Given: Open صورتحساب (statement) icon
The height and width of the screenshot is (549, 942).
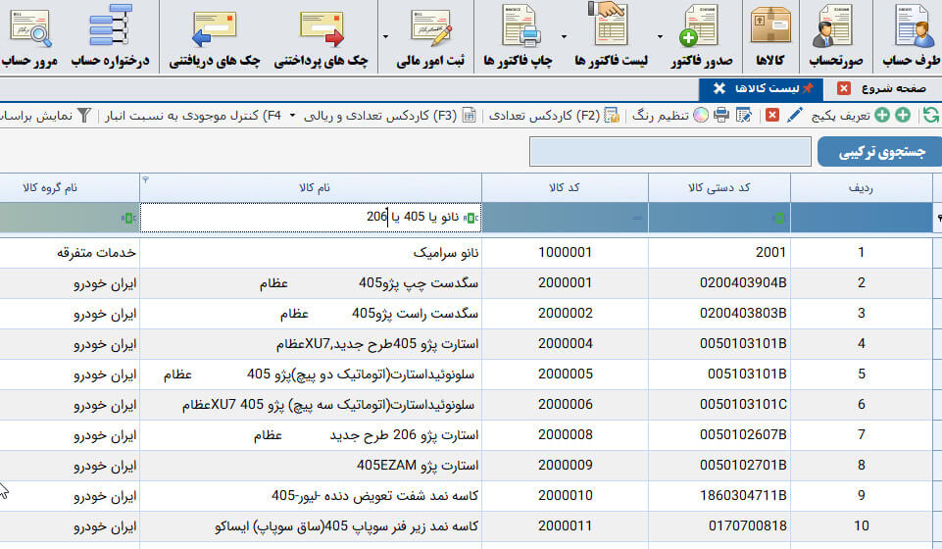Looking at the screenshot, I should pos(832,27).
